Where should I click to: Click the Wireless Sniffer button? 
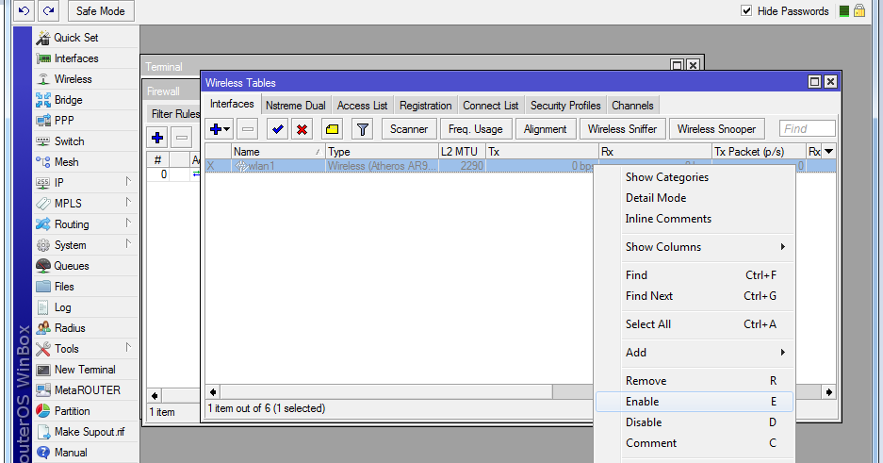pos(622,129)
